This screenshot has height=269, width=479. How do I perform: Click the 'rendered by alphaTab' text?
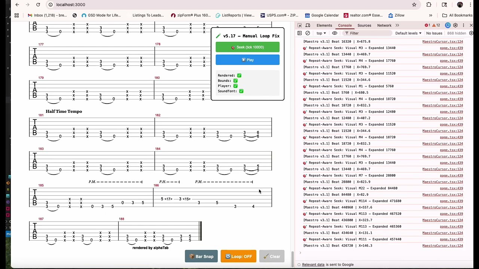[150, 248]
